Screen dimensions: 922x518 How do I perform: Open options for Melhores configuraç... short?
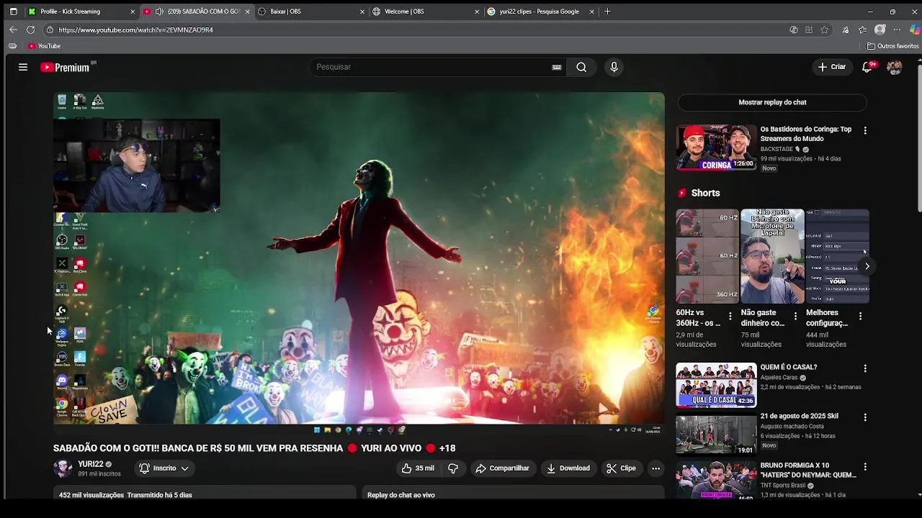pos(860,317)
